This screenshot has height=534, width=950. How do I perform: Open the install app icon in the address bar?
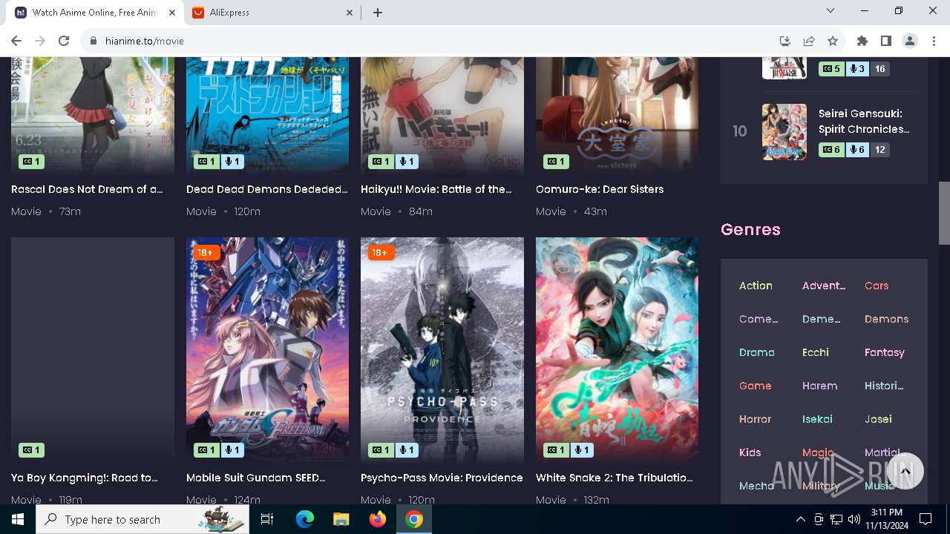pos(785,41)
